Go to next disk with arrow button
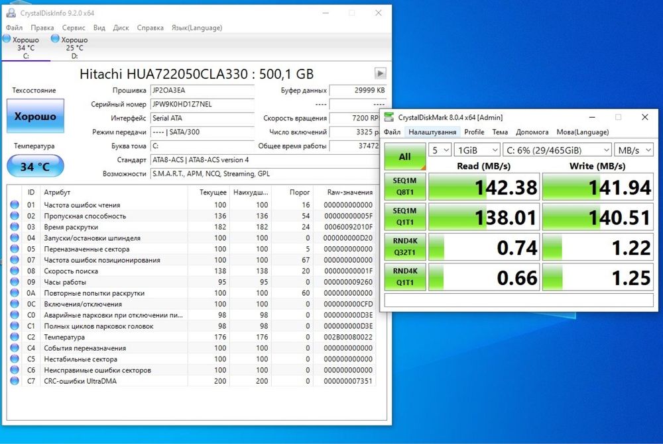 point(380,73)
